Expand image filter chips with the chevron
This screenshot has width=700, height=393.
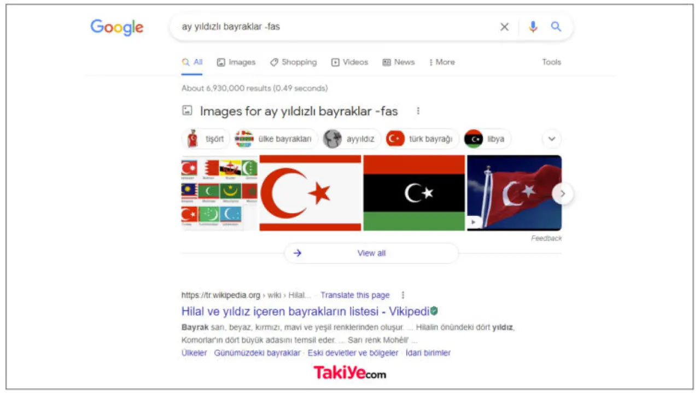tap(552, 139)
